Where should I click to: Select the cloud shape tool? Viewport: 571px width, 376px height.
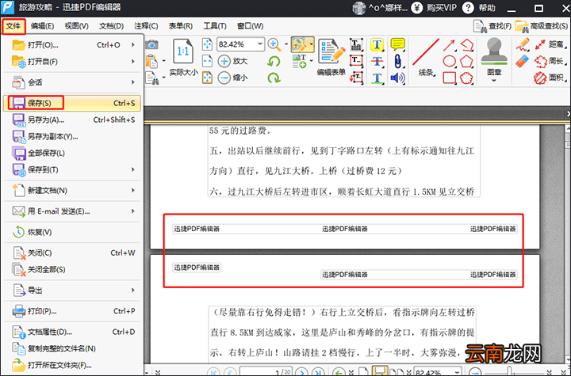point(466,78)
